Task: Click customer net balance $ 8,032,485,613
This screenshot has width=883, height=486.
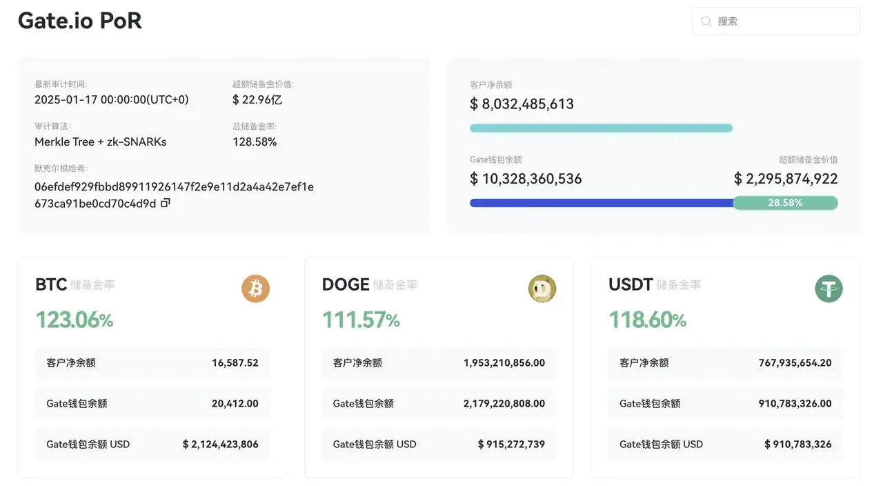Action: [x=522, y=104]
